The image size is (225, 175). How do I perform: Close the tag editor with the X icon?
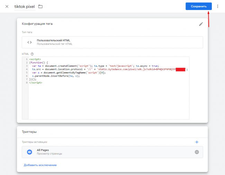7,7
